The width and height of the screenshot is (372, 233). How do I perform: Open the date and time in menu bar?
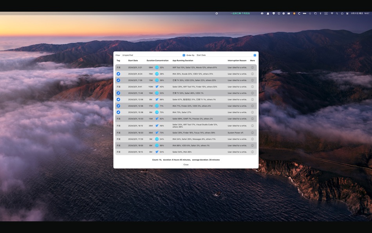click(360, 14)
